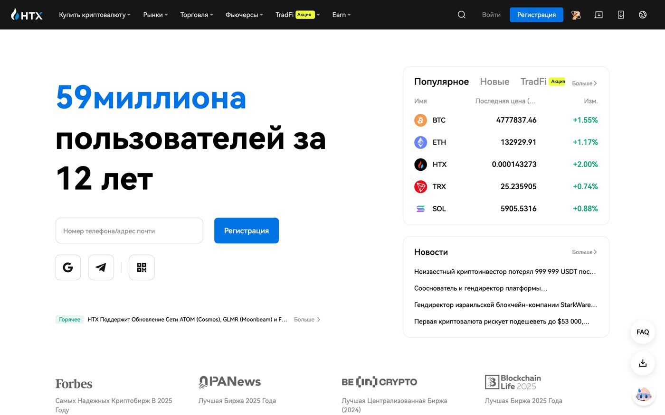Viewport: 665px width, 415px height.
Task: Click the Solana coin icon
Action: (420, 209)
